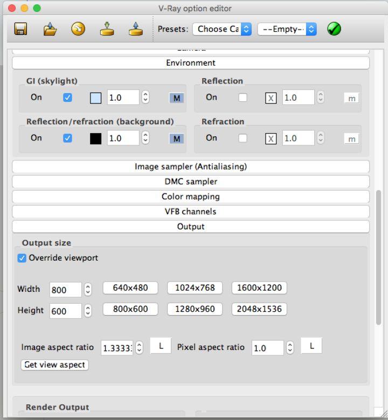Click Pixel aspect ratio input field
388x420 pixels.
[x=268, y=348]
